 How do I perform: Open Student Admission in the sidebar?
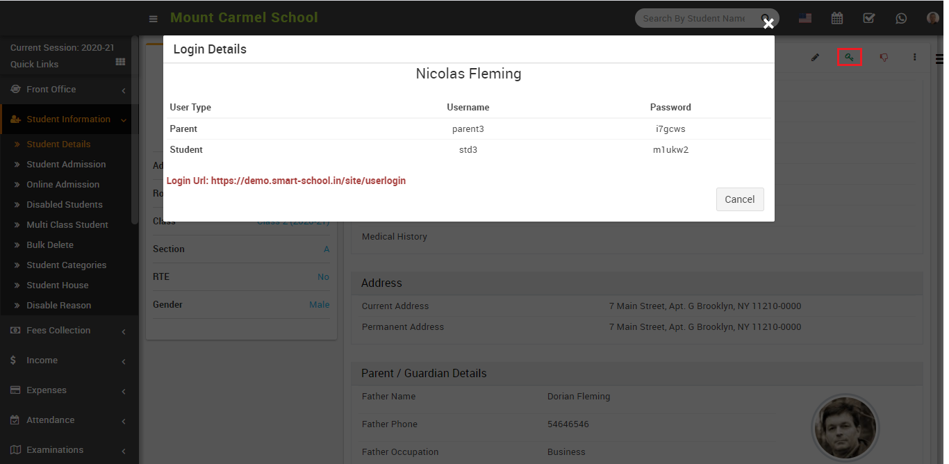tap(66, 165)
